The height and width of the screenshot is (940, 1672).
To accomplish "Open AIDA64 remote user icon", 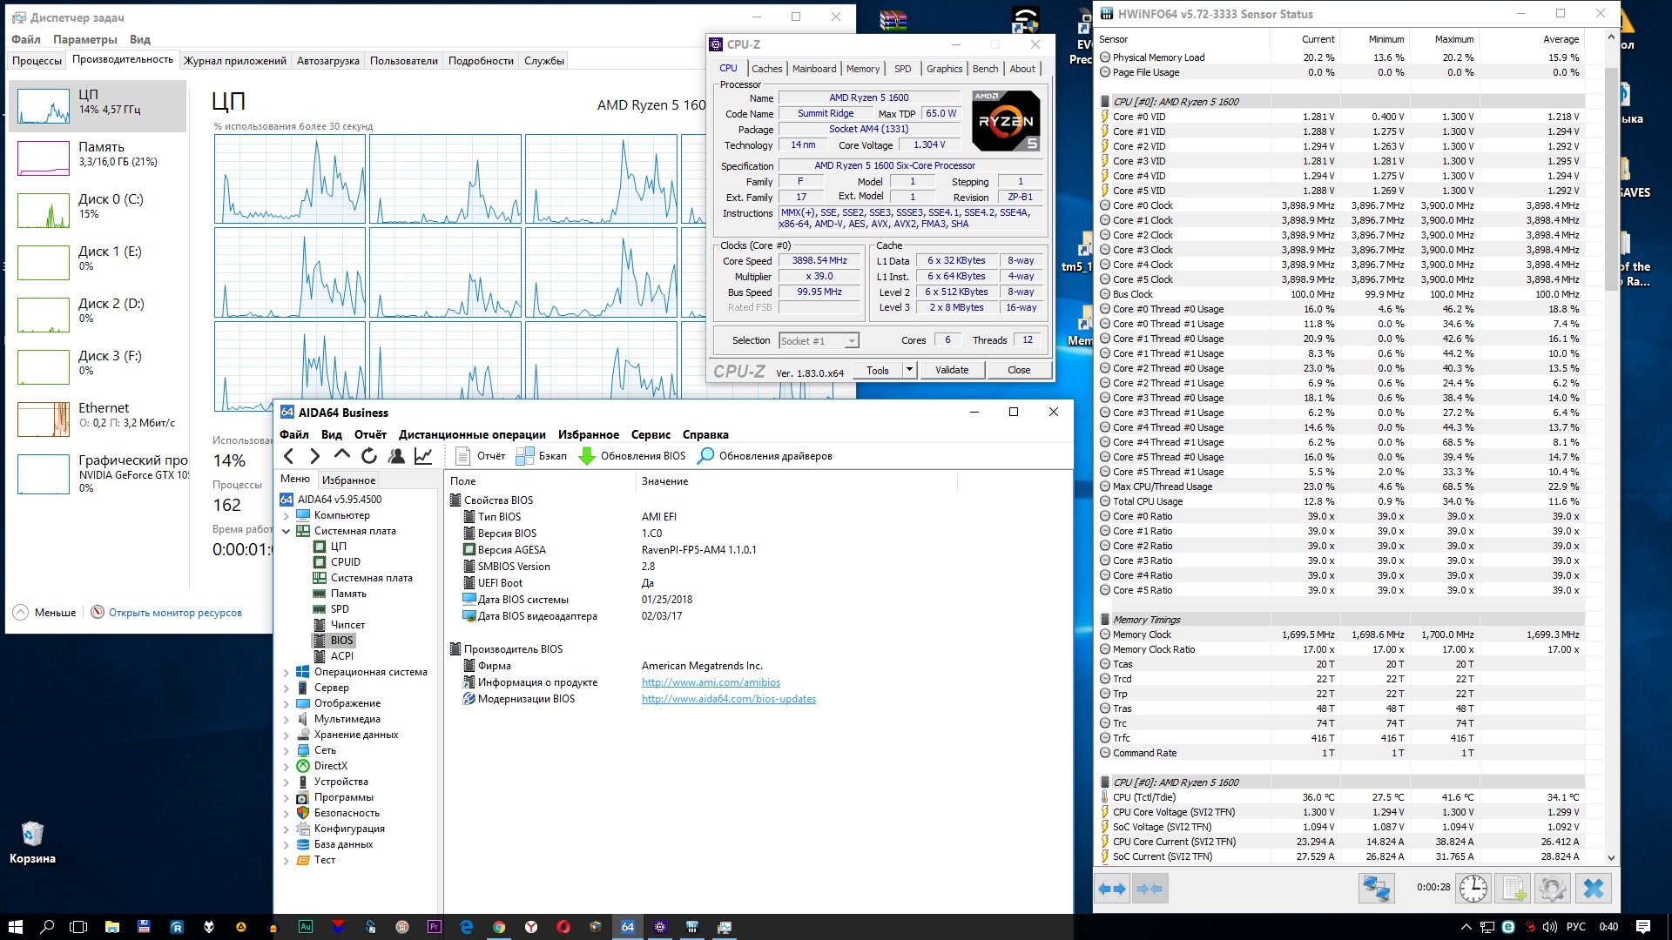I will pos(396,455).
